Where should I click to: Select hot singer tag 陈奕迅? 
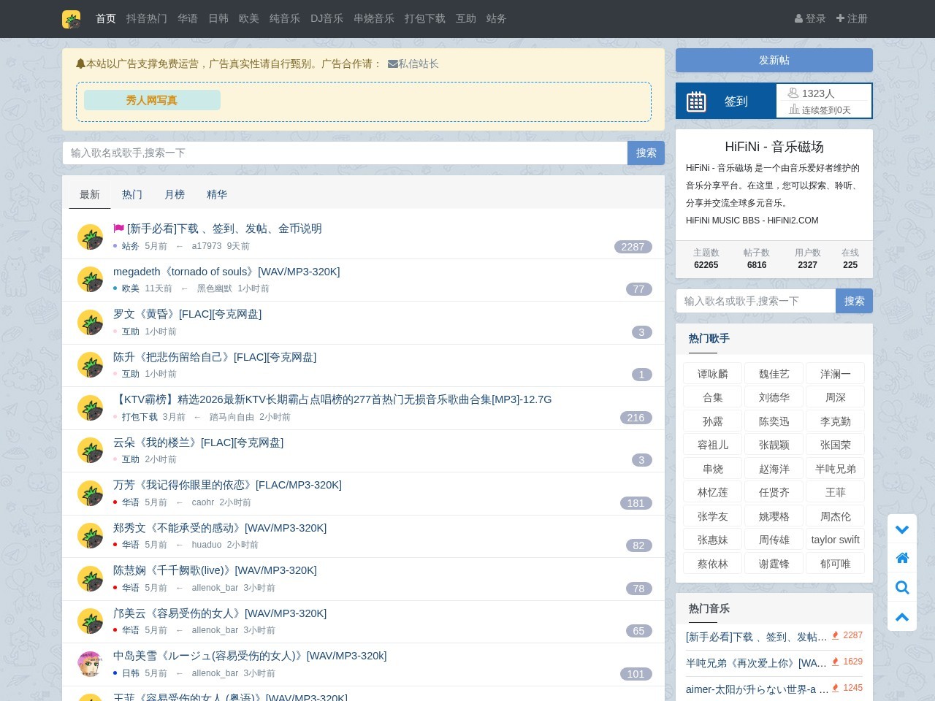pyautogui.click(x=774, y=421)
